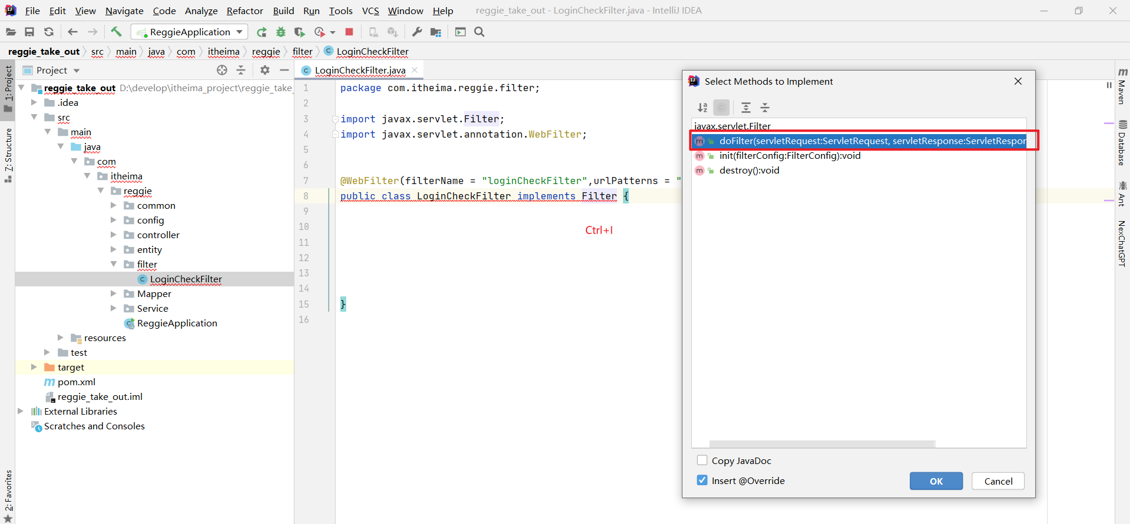
Task: Open the Structure side tab
Action: (x=8, y=155)
